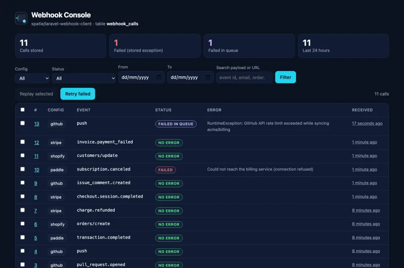Click the '17 seconds ago' received link
The width and height of the screenshot is (404, 268).
coord(367,124)
